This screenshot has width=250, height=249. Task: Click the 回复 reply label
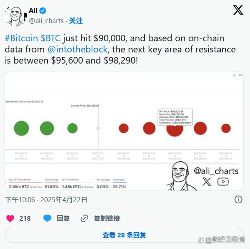tap(63, 218)
